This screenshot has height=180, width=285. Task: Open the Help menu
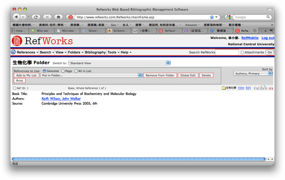126,52
